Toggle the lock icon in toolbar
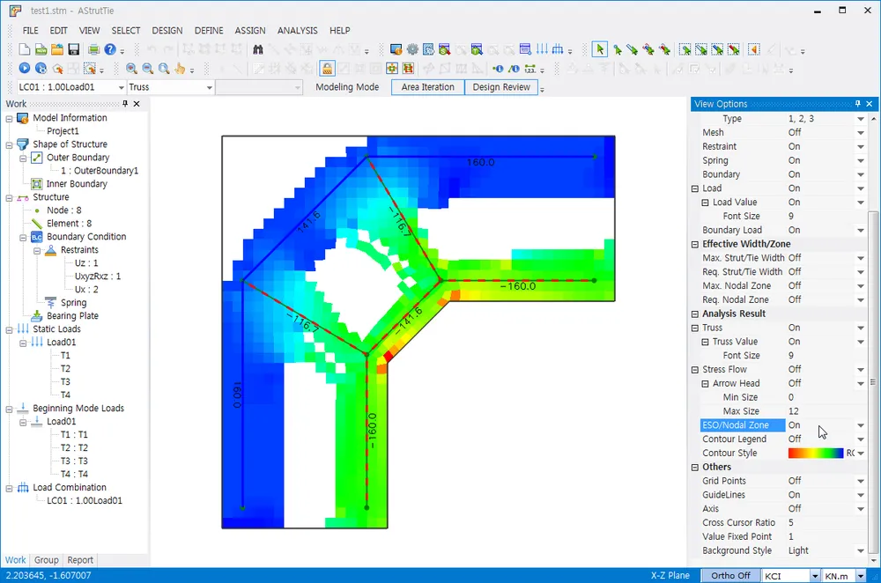This screenshot has width=881, height=583. tap(327, 69)
